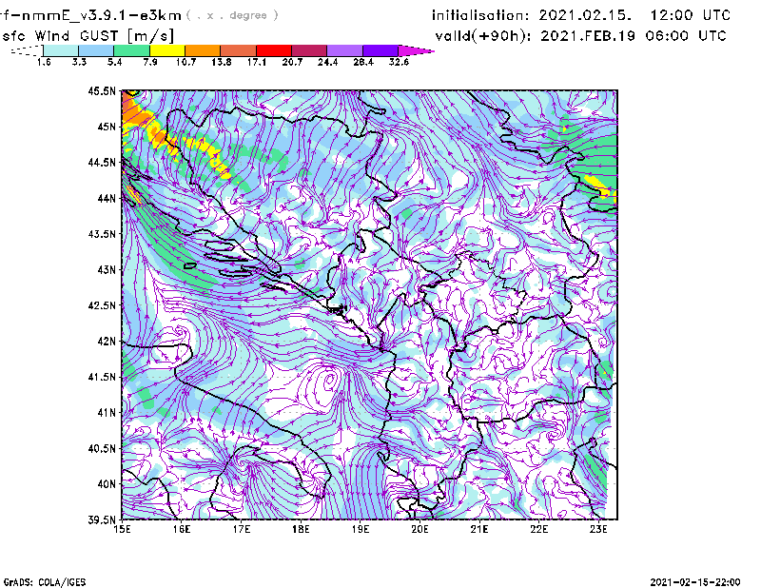Click the 40.5N latitude label
This screenshot has height=588, width=761.
click(x=102, y=448)
